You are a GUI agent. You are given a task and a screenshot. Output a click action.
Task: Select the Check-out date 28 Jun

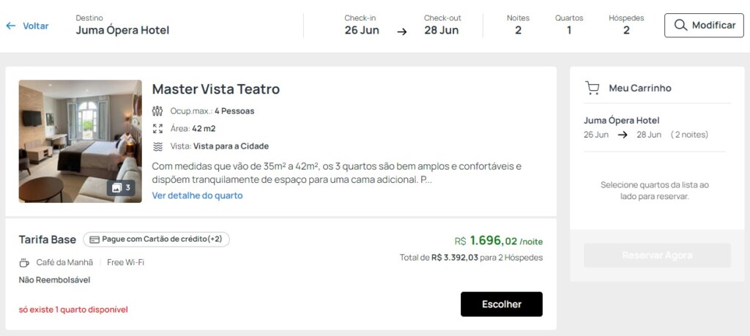442,30
